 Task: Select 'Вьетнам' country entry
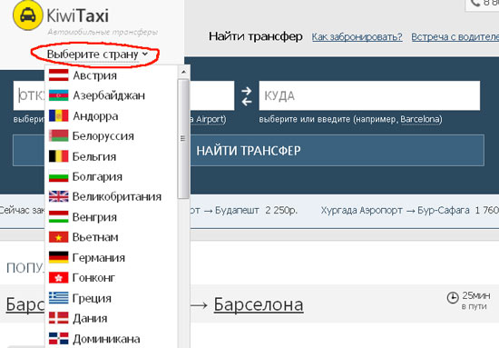point(95,237)
